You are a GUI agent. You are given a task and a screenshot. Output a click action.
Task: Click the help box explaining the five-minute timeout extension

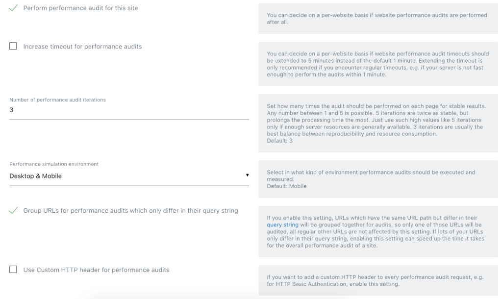click(x=378, y=64)
